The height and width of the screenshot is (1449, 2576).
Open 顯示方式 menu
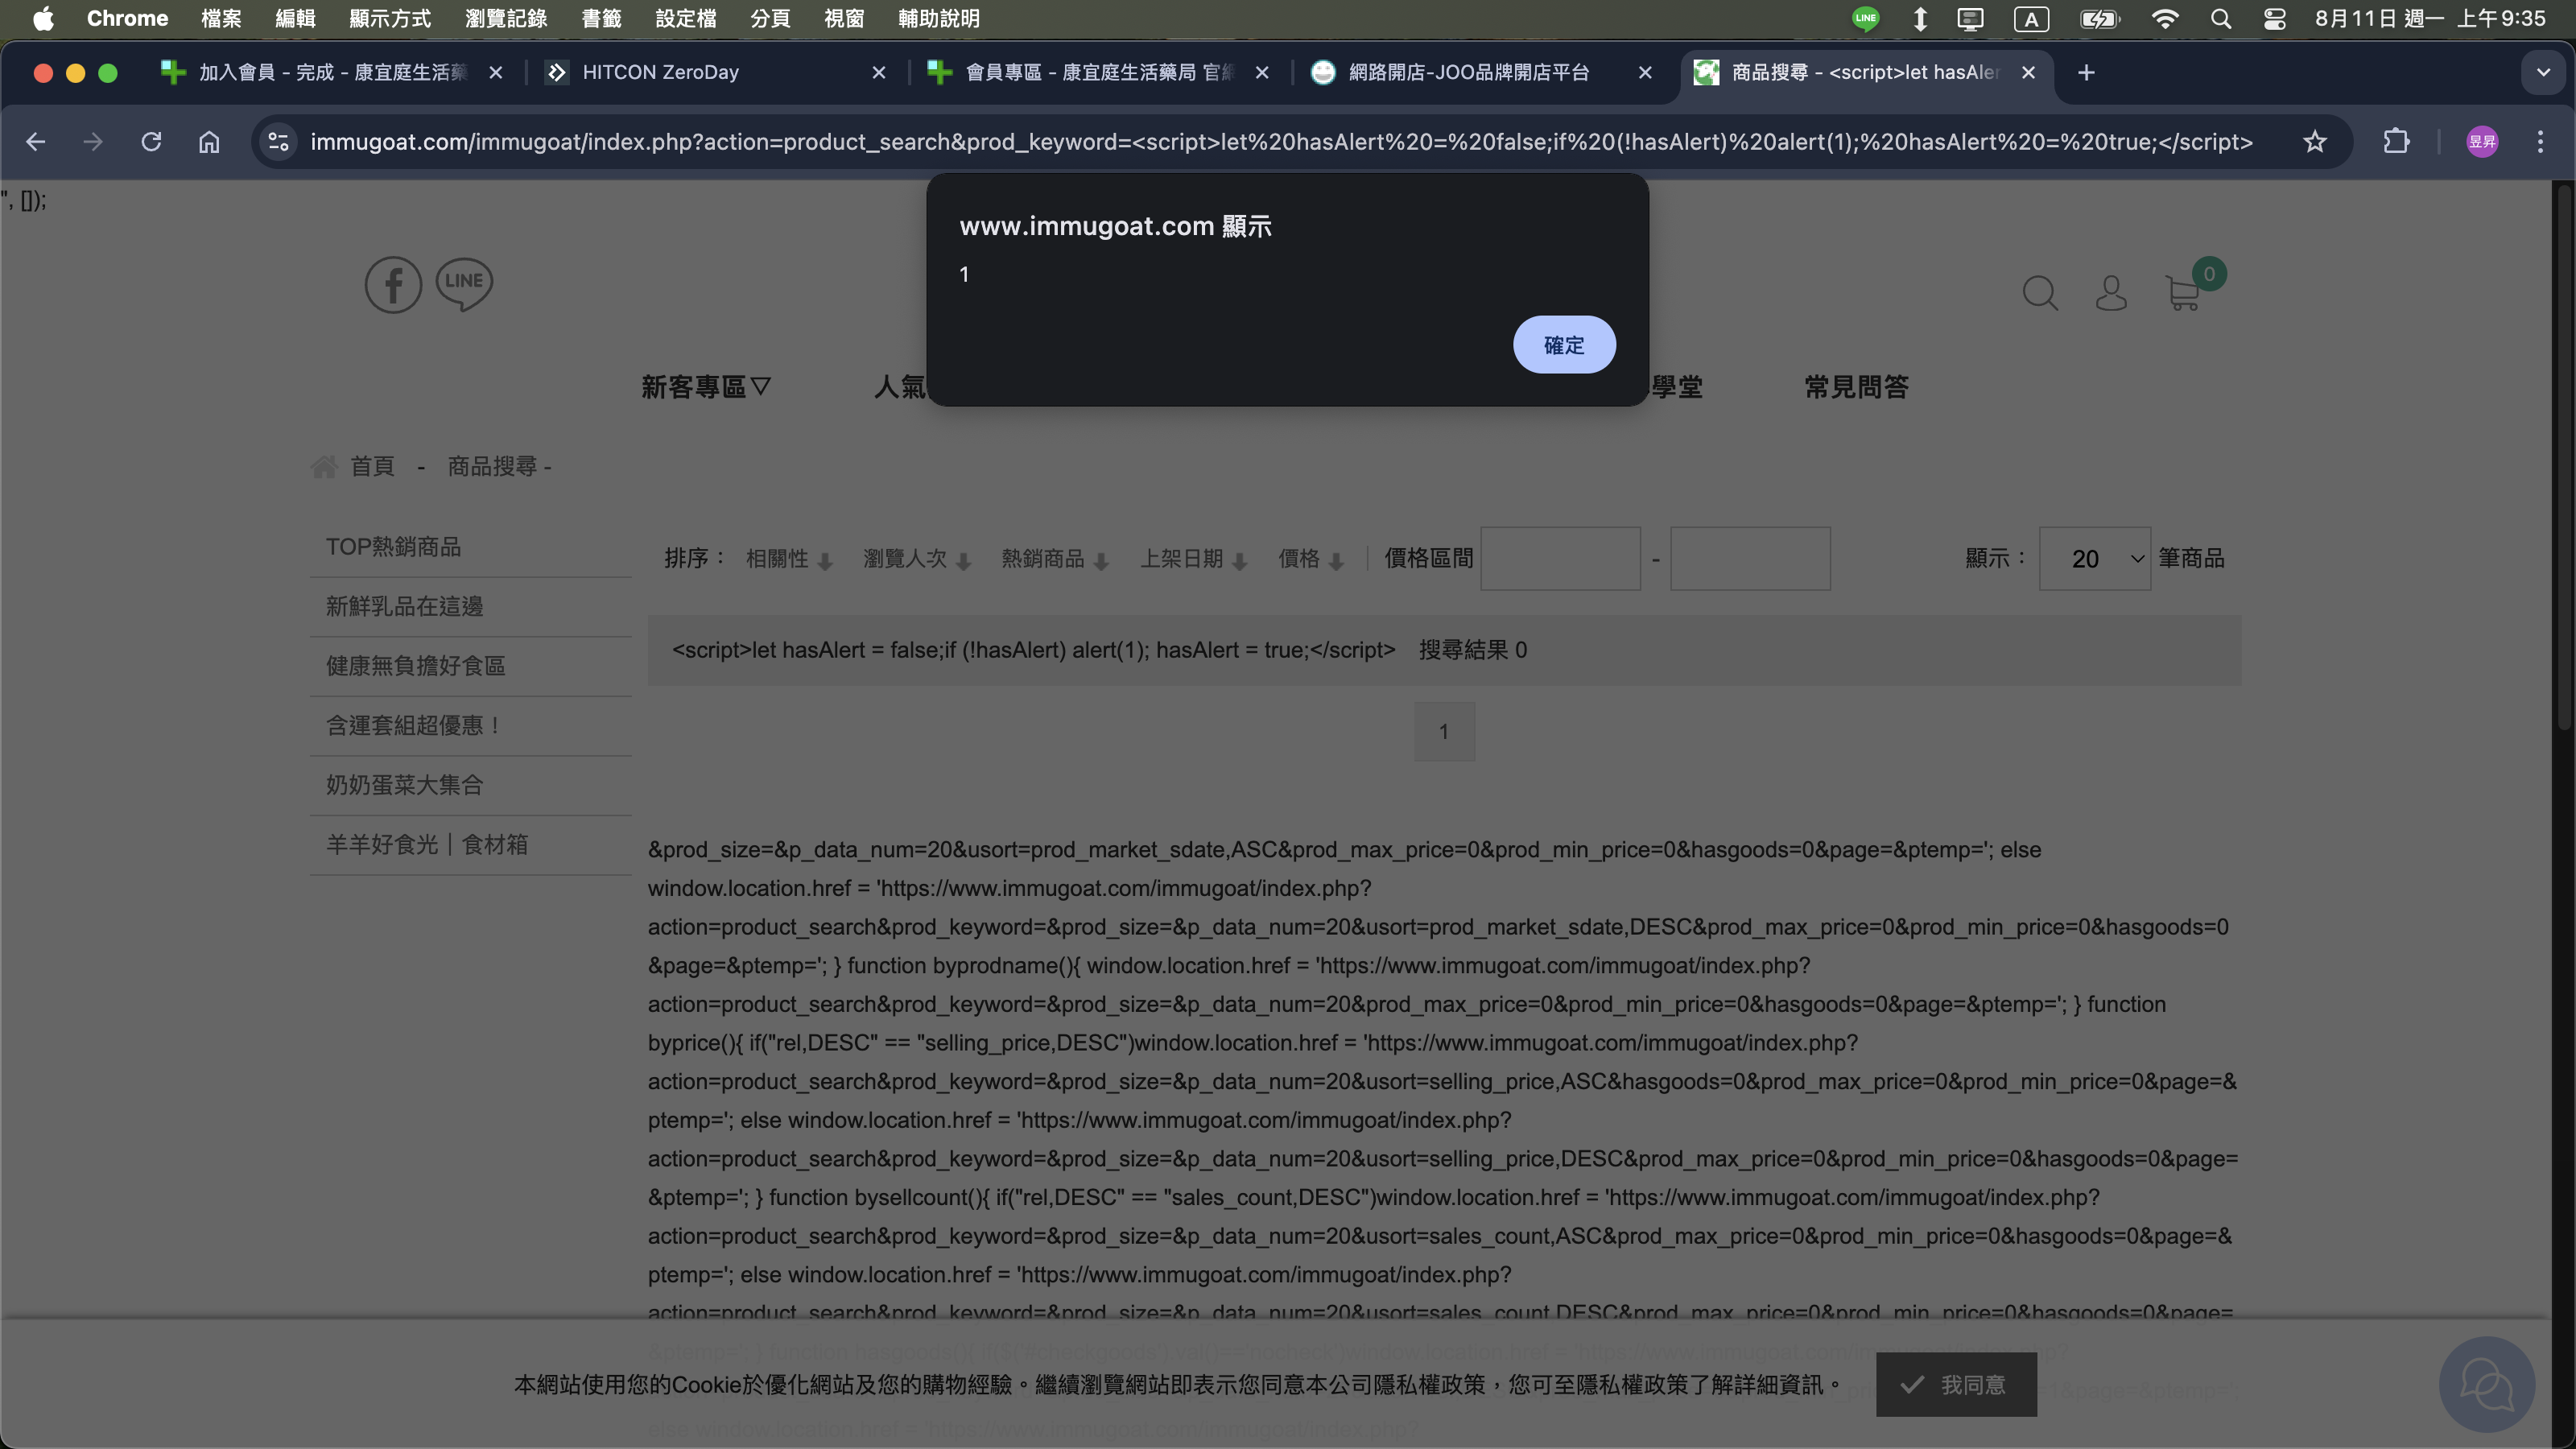point(390,18)
